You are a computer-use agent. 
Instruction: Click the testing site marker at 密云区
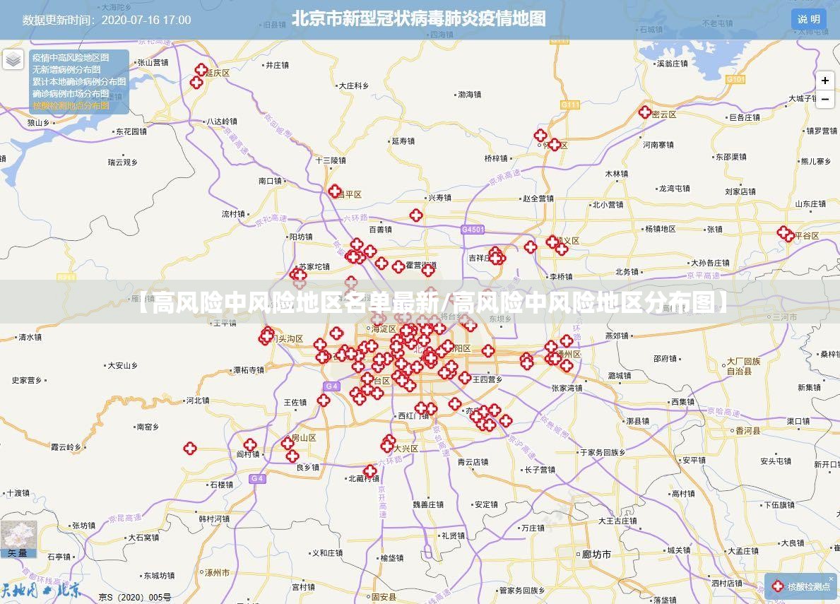(x=645, y=112)
